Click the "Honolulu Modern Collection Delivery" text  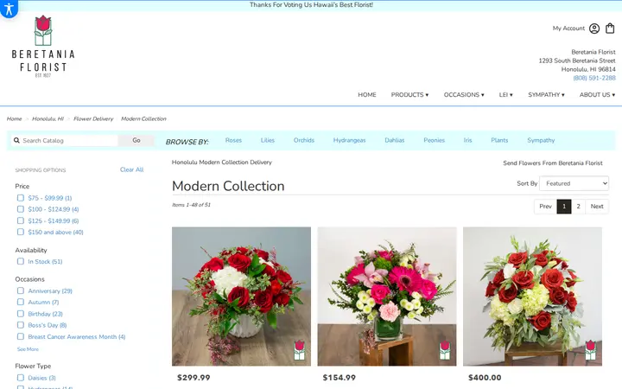222,163
